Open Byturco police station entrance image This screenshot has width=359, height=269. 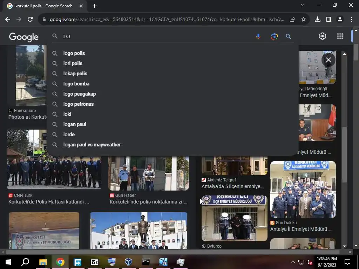tap(235, 218)
